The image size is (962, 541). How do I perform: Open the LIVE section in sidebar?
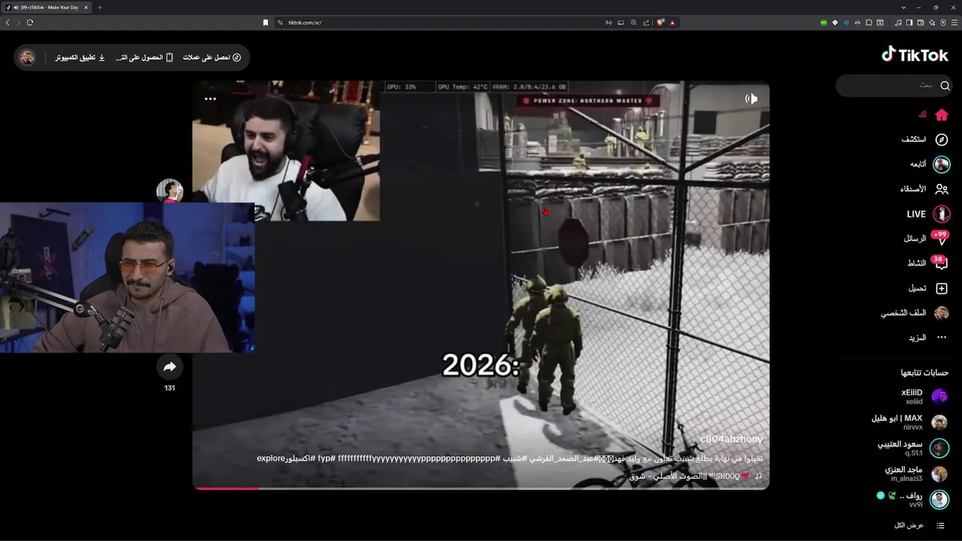(928, 214)
